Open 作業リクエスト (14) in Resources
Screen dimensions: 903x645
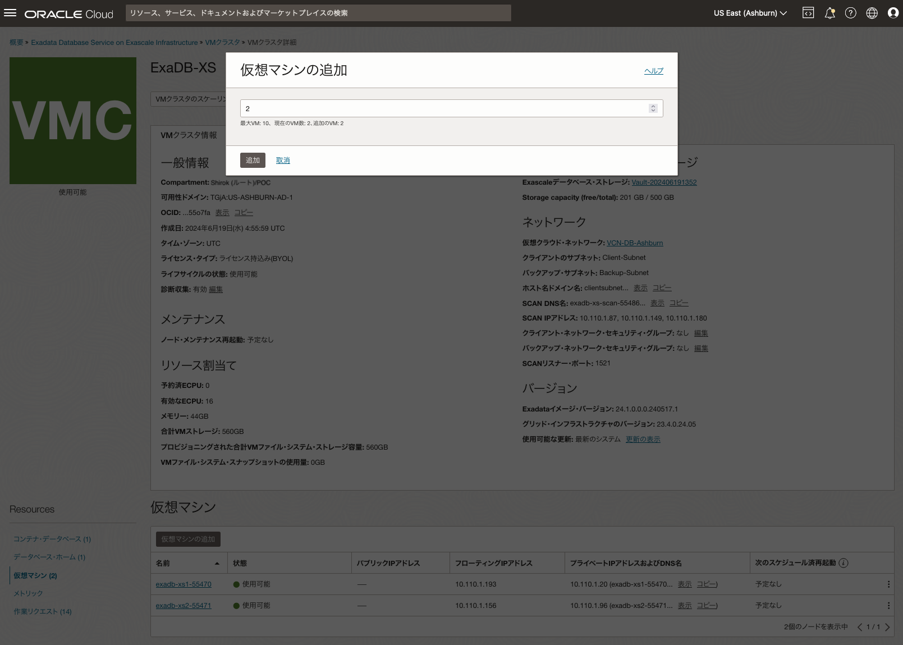tap(43, 611)
